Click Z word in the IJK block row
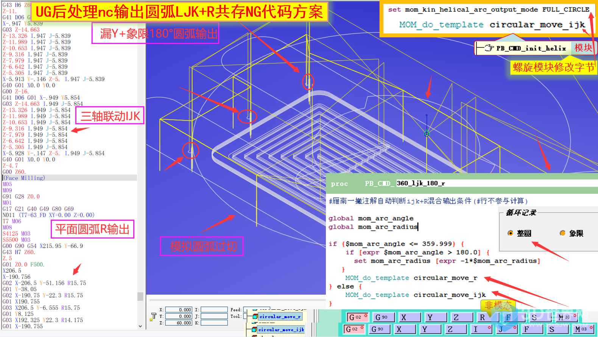Image resolution: width=598 pixels, height=337 pixels. [456, 329]
